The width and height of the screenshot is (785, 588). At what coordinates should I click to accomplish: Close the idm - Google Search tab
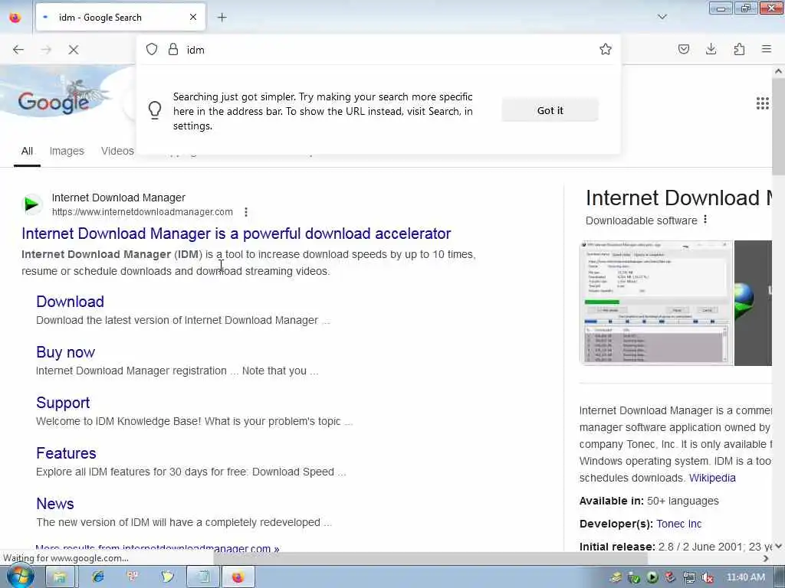(x=193, y=18)
